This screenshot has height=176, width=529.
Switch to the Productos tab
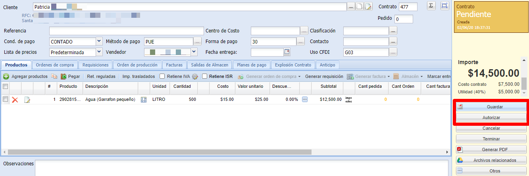pyautogui.click(x=16, y=65)
